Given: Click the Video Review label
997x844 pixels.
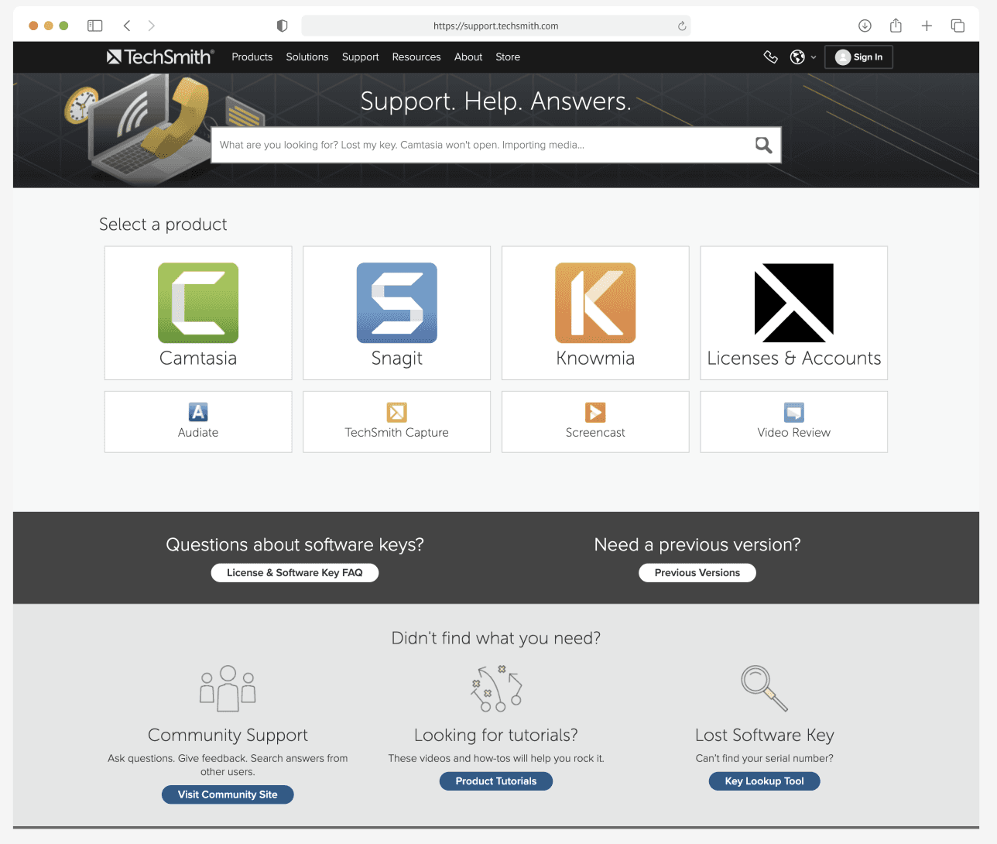Looking at the screenshot, I should [x=794, y=432].
